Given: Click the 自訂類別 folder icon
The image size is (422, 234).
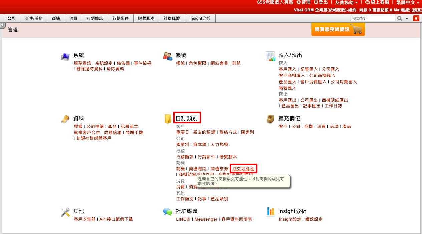Looking at the screenshot, I should point(168,119).
